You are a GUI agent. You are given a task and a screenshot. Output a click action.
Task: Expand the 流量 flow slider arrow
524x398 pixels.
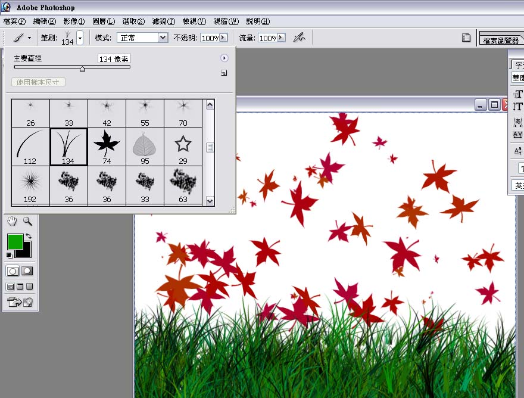[281, 38]
